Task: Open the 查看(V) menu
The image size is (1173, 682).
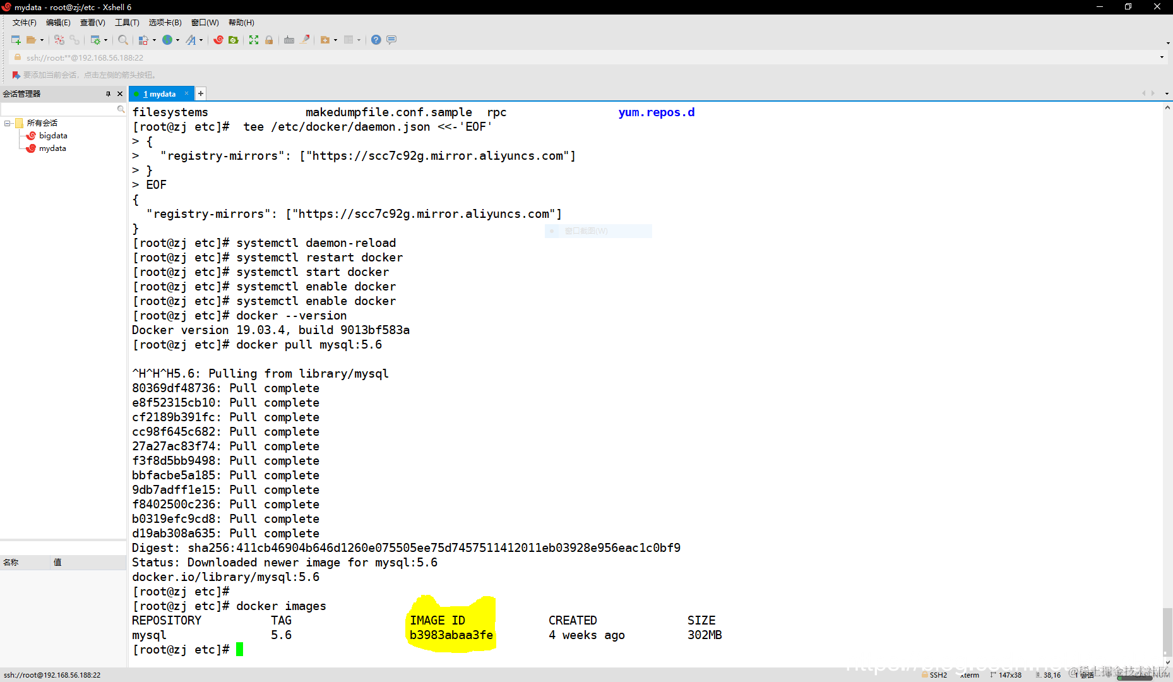Action: point(92,23)
